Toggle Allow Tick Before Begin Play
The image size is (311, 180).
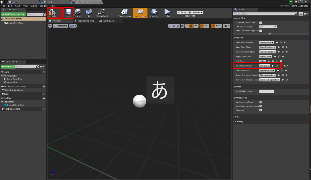[x=261, y=31]
